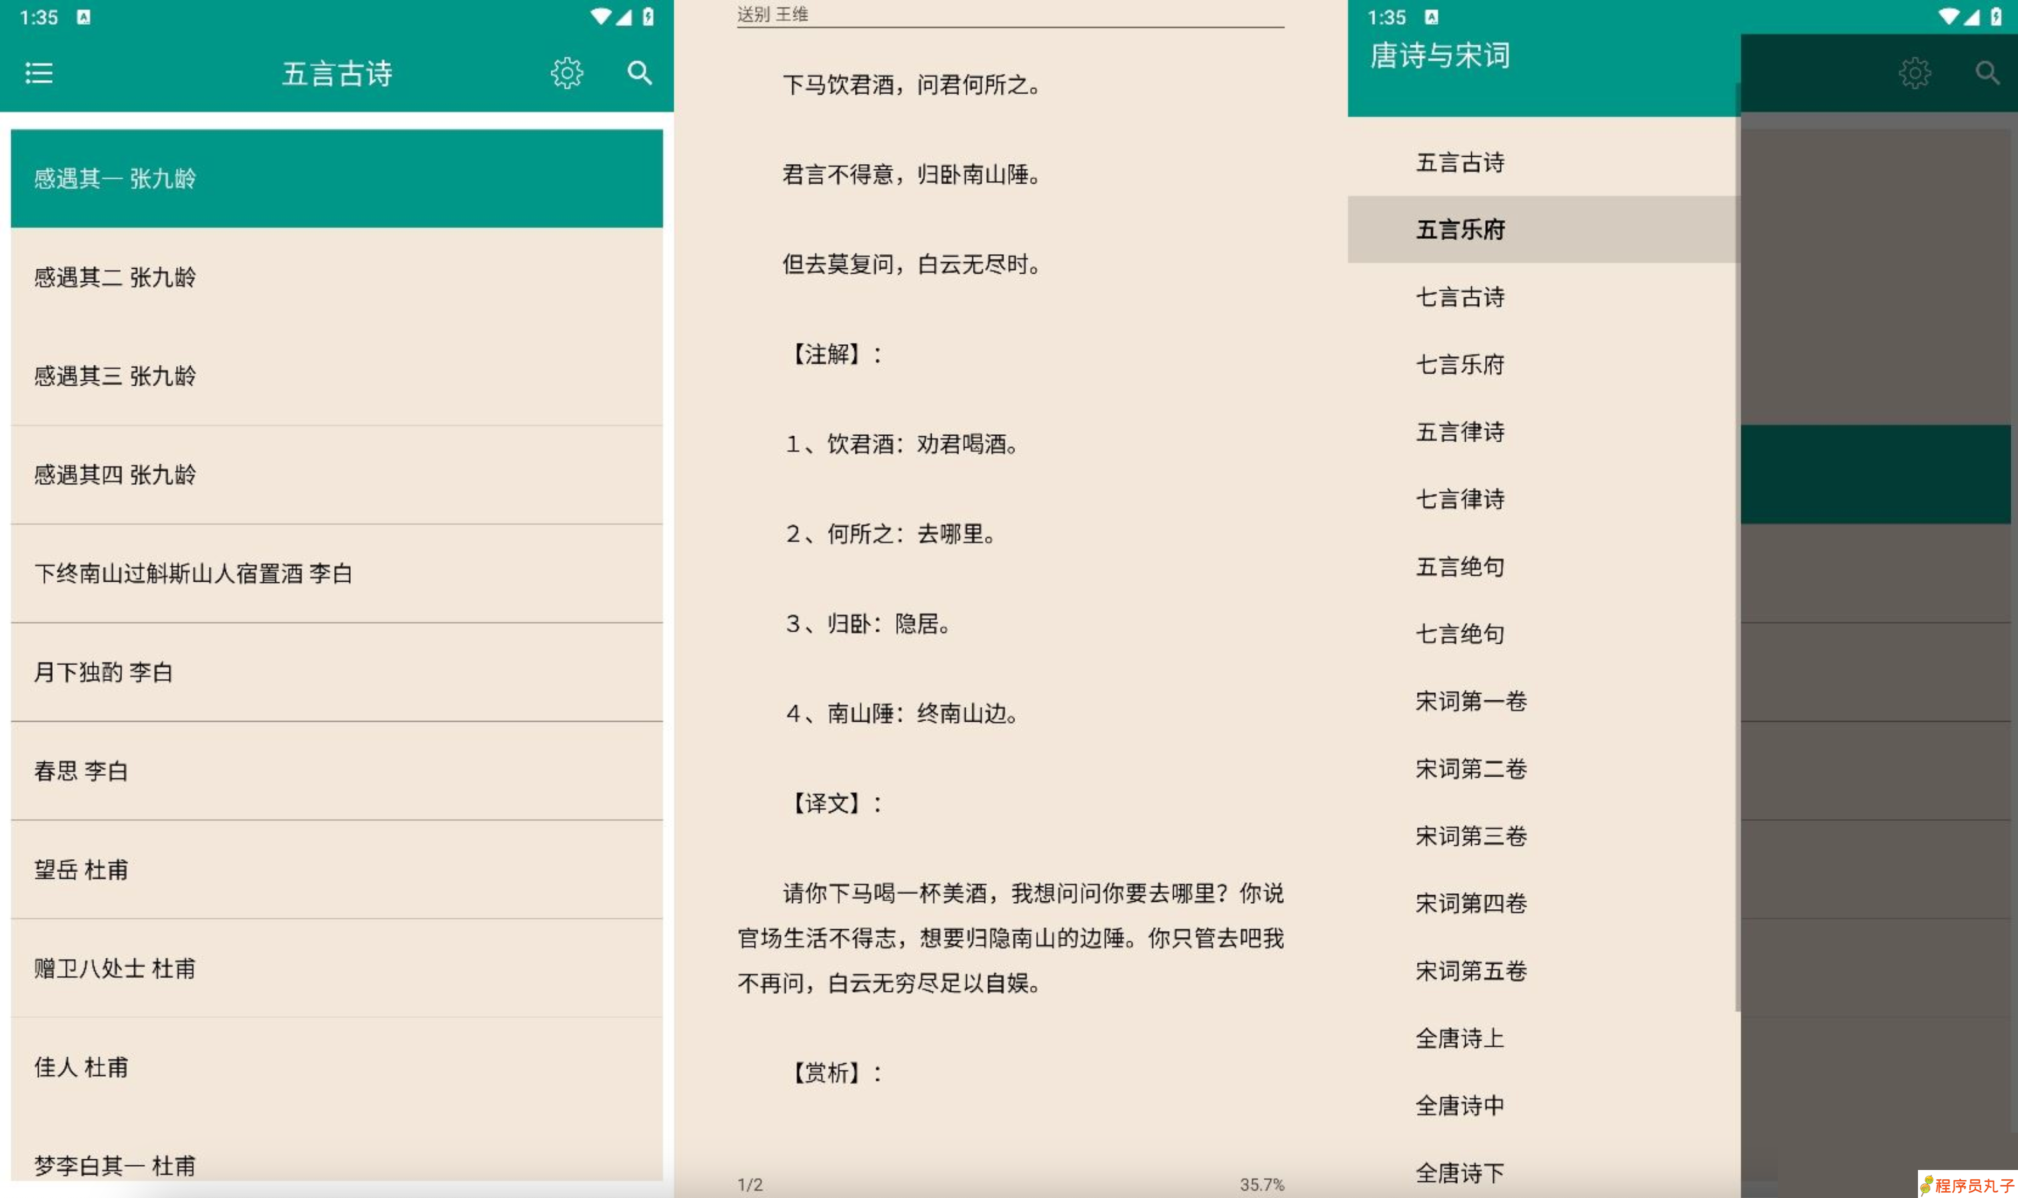Open poem 感遇其二 张九龄
Image resolution: width=2018 pixels, height=1198 pixels.
pos(337,277)
